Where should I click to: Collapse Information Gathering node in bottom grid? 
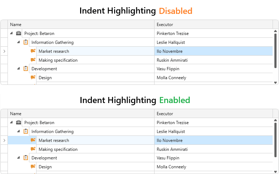[19, 131]
